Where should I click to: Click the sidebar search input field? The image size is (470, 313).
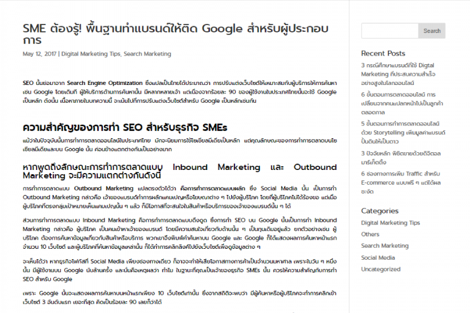[x=390, y=31]
